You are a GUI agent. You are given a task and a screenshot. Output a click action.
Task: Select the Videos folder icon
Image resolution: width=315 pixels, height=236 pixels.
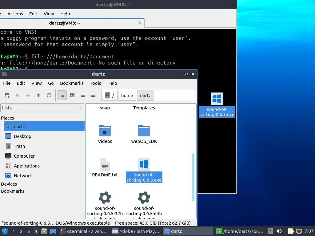click(x=105, y=131)
